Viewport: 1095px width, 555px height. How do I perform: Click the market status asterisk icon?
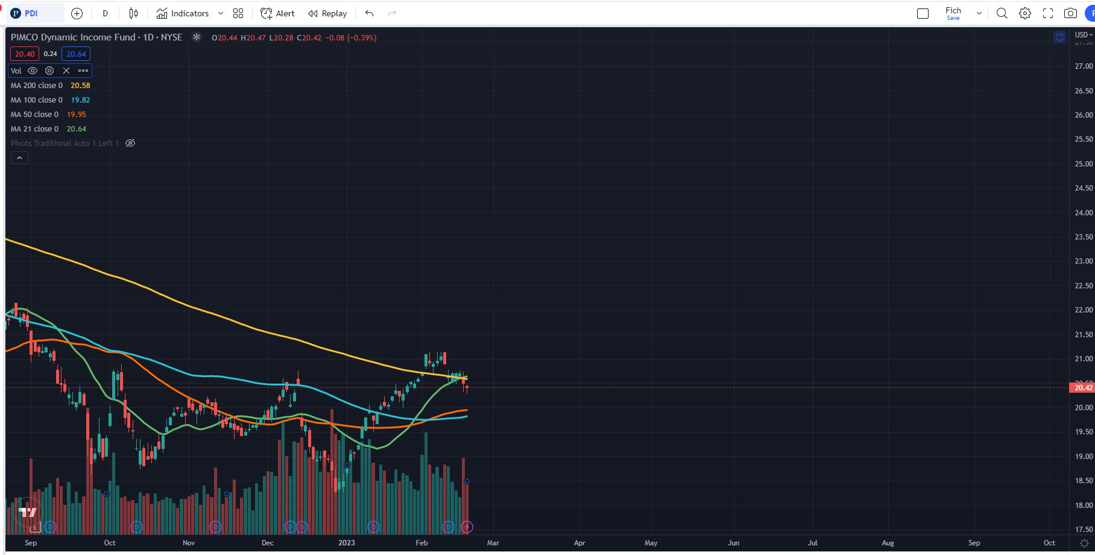197,37
